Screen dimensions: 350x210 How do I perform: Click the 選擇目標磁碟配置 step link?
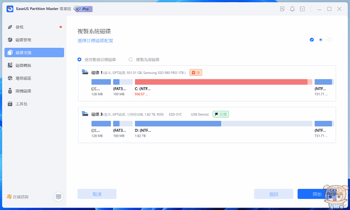[95, 41]
